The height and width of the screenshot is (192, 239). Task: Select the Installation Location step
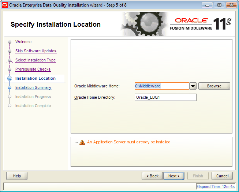tap(36, 78)
